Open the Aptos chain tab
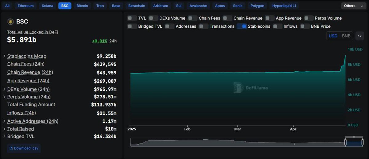The image size is (369, 159). pyautogui.click(x=220, y=6)
